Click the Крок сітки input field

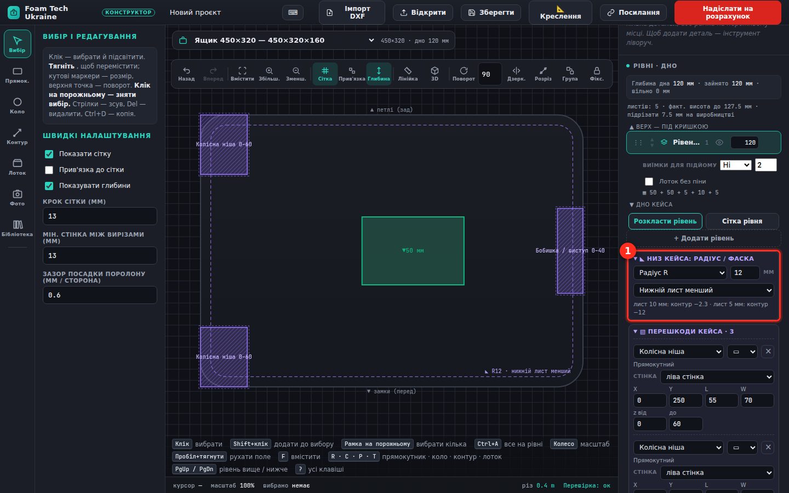click(100, 216)
